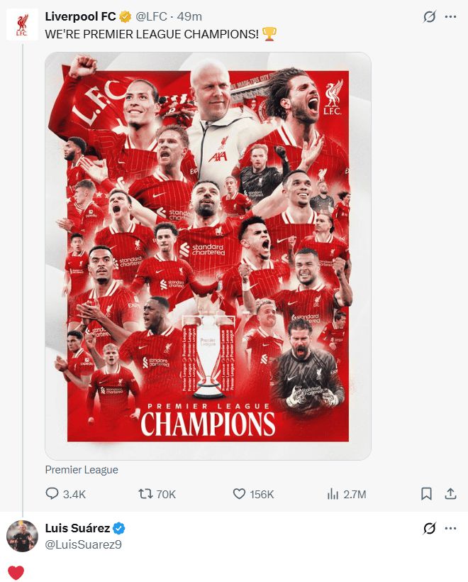
Task: Click the verified badge beside Luis Suárez
Action: point(120,528)
